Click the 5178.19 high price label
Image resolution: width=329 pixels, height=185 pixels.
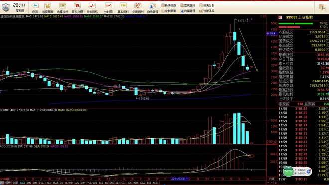click(243, 21)
